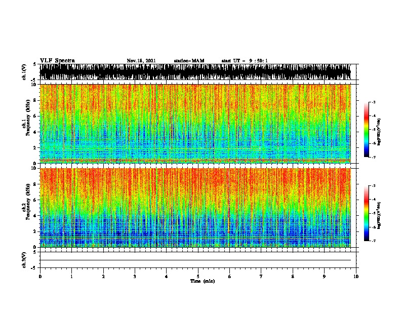Click time axis tick label "9"
The height and width of the screenshot is (310, 401).
point(324,277)
